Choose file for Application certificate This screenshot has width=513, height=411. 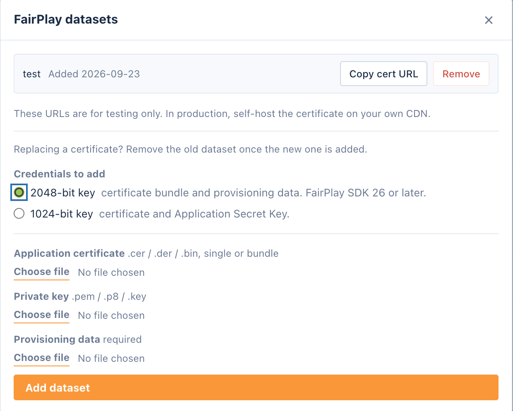[x=42, y=272]
